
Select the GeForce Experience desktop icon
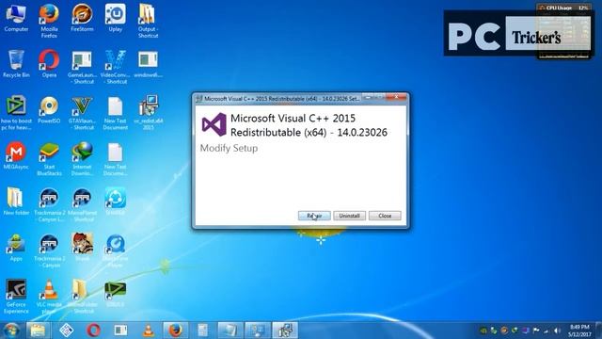pos(16,297)
